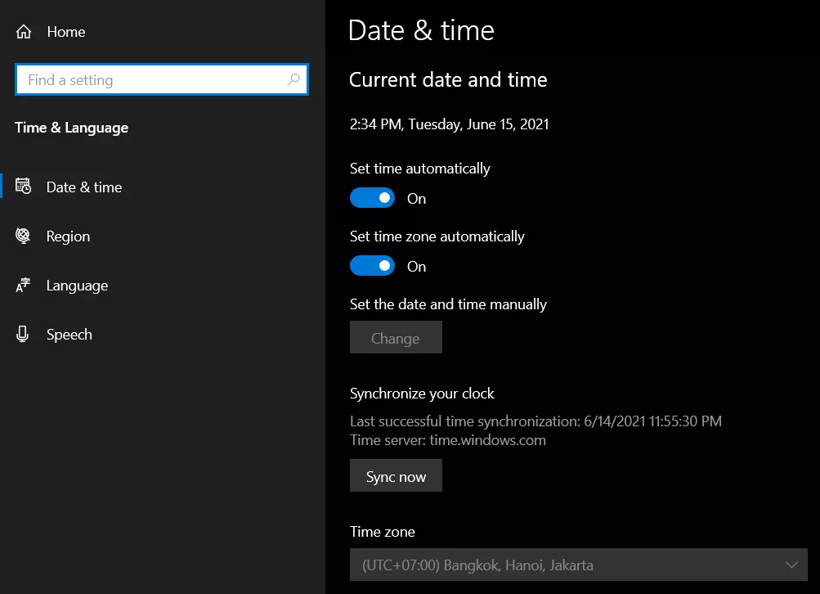820x594 pixels.
Task: Click the Date & time calendar icon
Action: point(23,187)
